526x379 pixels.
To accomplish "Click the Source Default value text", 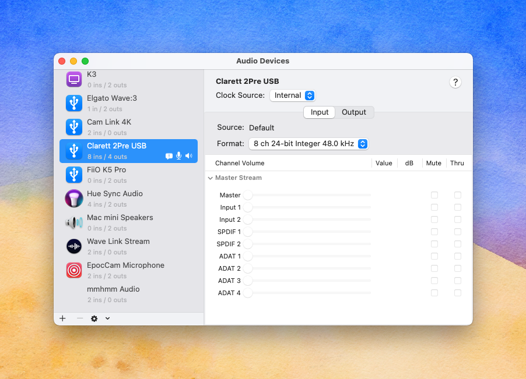I will pyautogui.click(x=261, y=127).
